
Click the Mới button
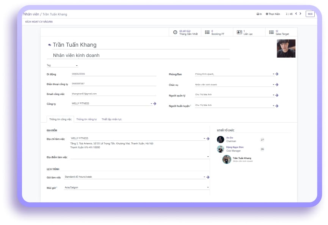coord(310,14)
